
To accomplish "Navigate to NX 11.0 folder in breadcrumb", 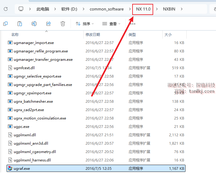I will point(143,9).
